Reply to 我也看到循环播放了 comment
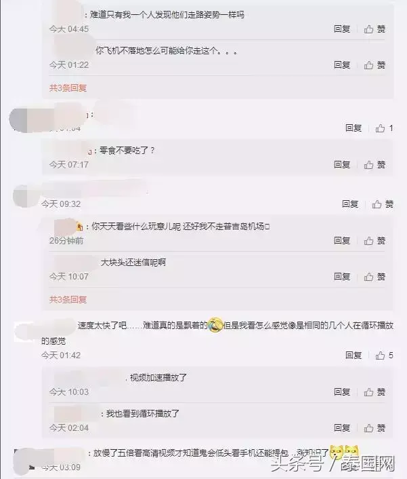The image size is (407, 479). pos(342,428)
